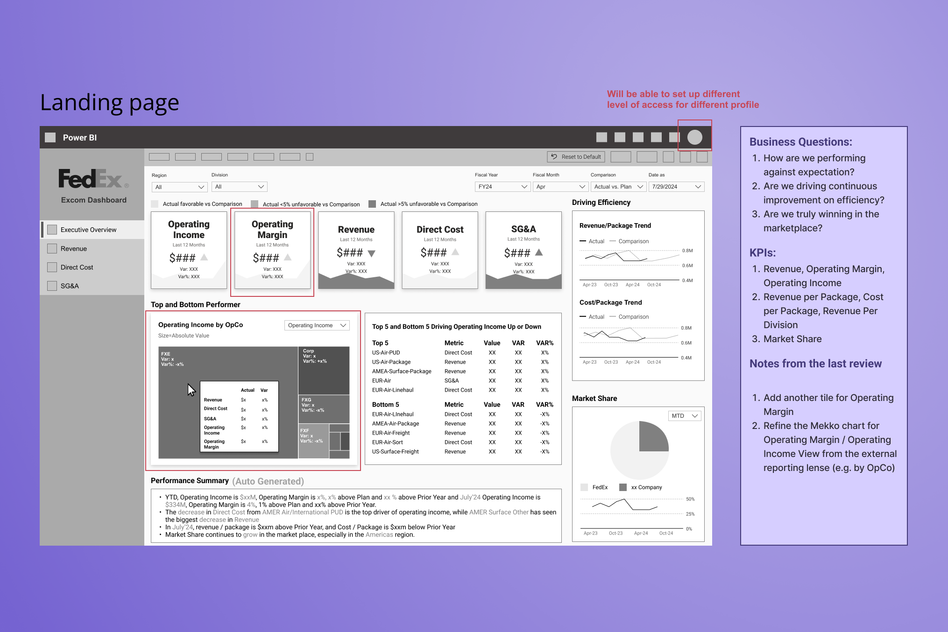Open the Fiscal Month Apr dropdown
Viewport: 948px width, 632px height.
tap(560, 187)
